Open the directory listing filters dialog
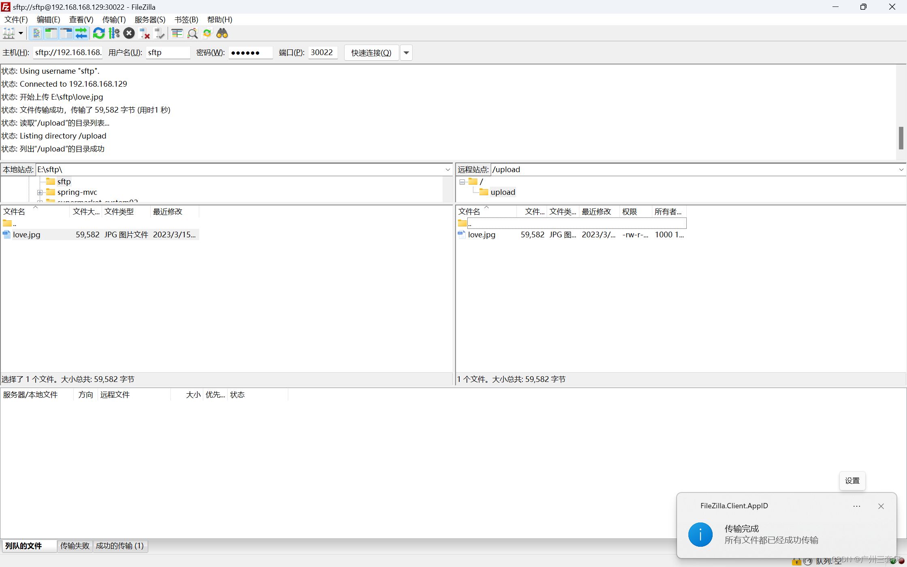907x567 pixels. [177, 33]
